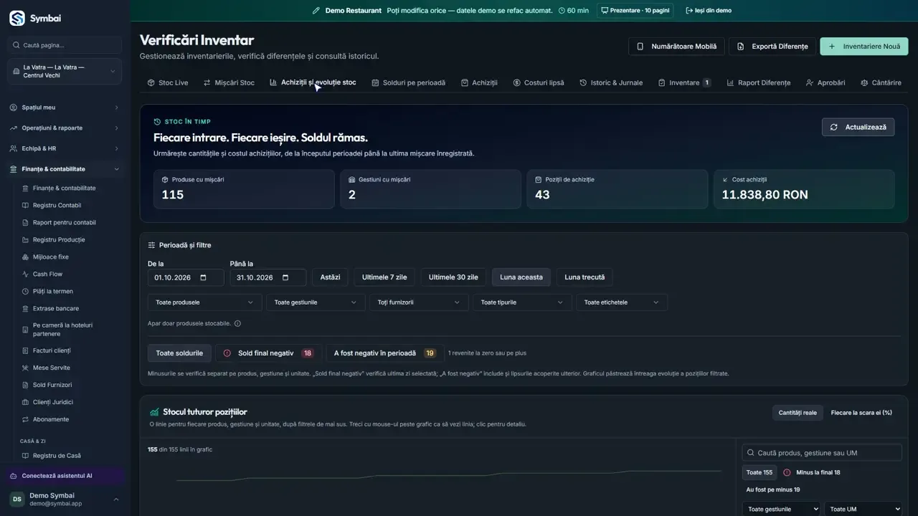Open Toate tipurile dropdown

(522, 302)
